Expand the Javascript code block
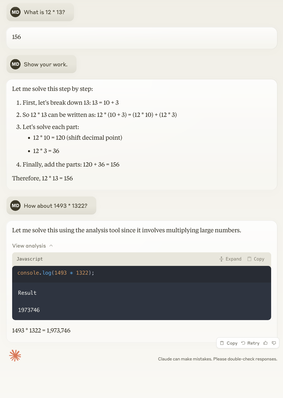The image size is (283, 398). [230, 259]
